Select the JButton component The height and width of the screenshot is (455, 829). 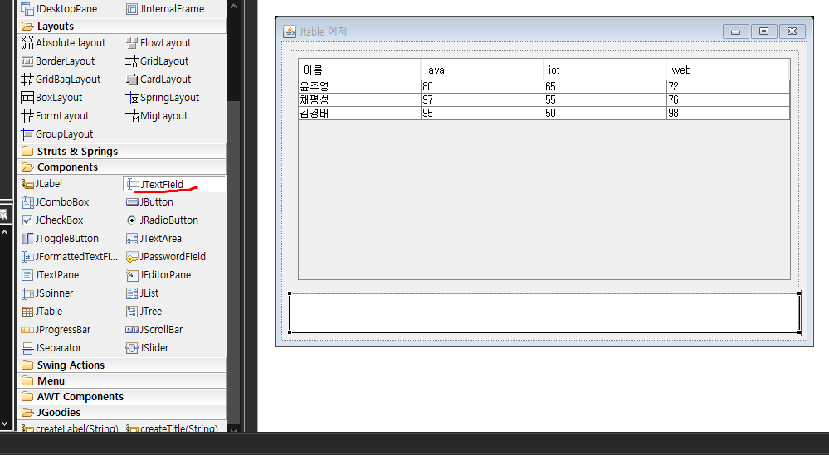click(x=149, y=202)
